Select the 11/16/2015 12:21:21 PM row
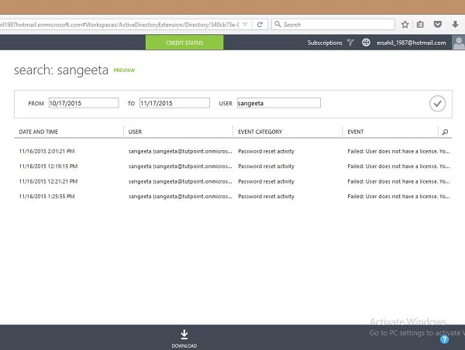 (x=233, y=181)
